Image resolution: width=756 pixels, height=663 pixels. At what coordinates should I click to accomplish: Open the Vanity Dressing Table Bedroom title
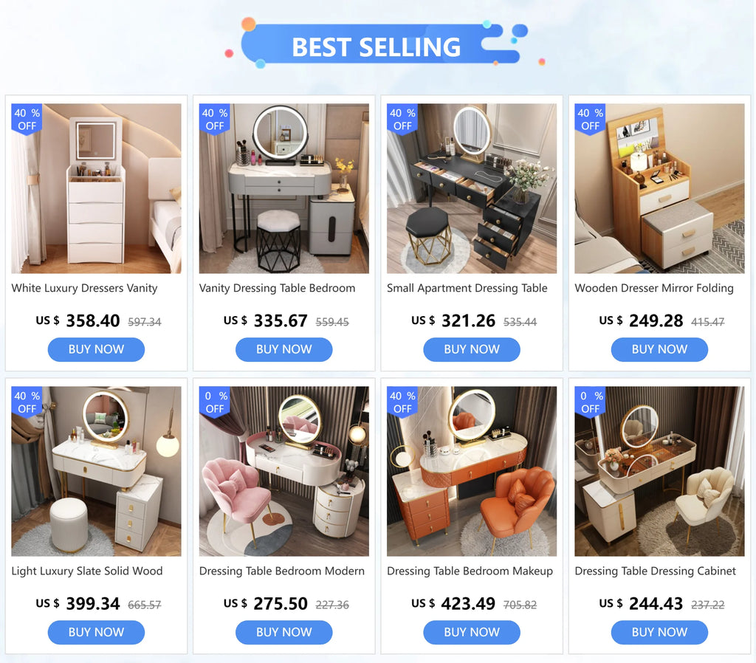pos(278,289)
